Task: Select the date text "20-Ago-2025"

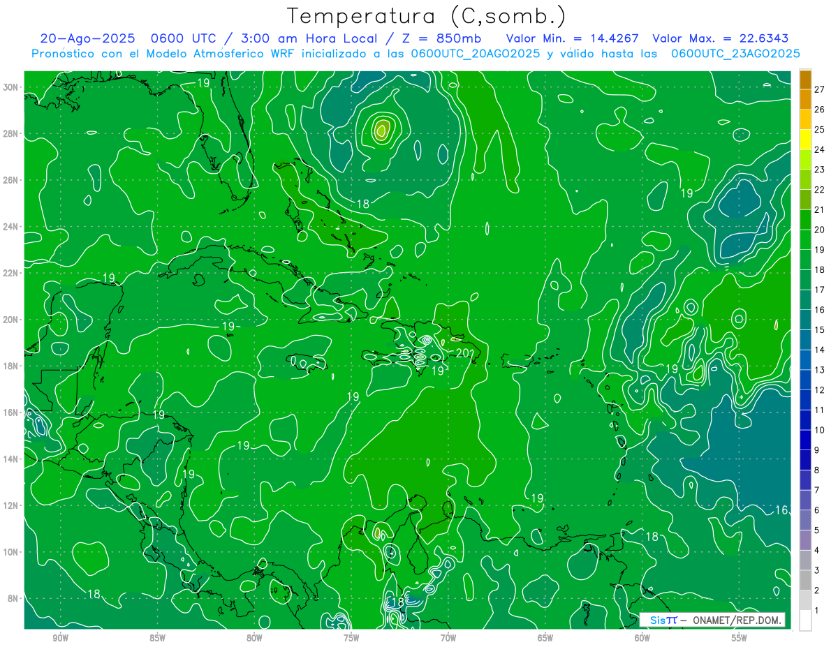Action: 87,39
